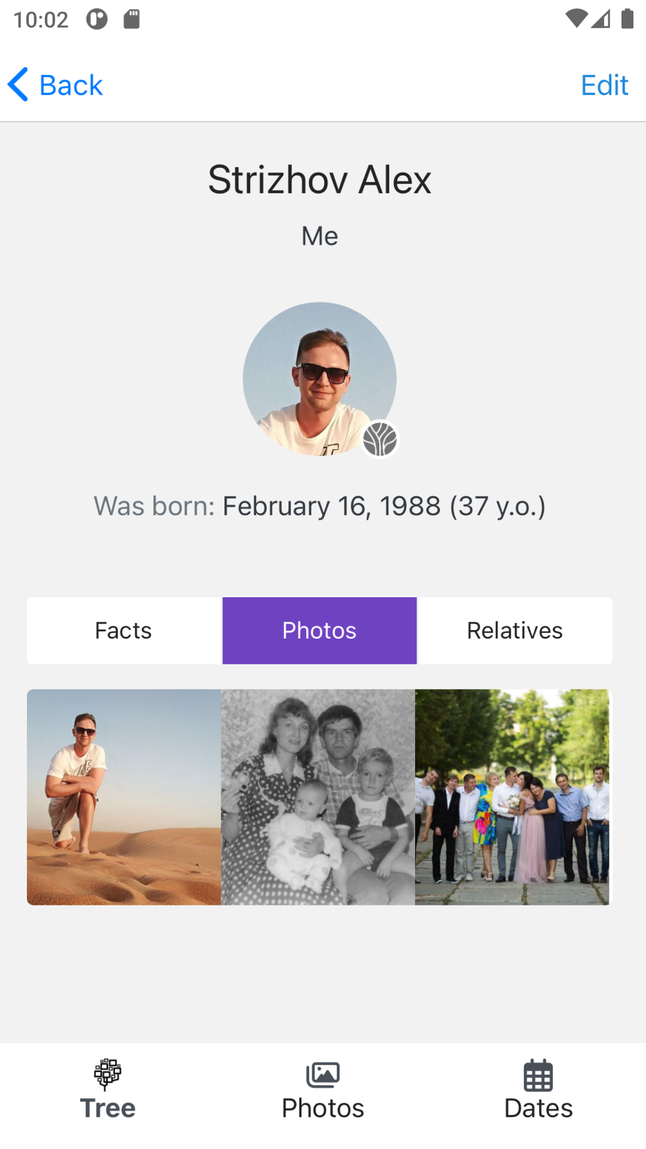Tap the Wi-Fi status icon
Viewport: 646px width, 1149px height.
pos(576,19)
